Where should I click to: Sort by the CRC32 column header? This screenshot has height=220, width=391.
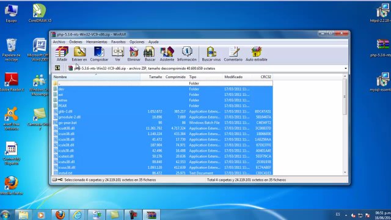[263, 77]
